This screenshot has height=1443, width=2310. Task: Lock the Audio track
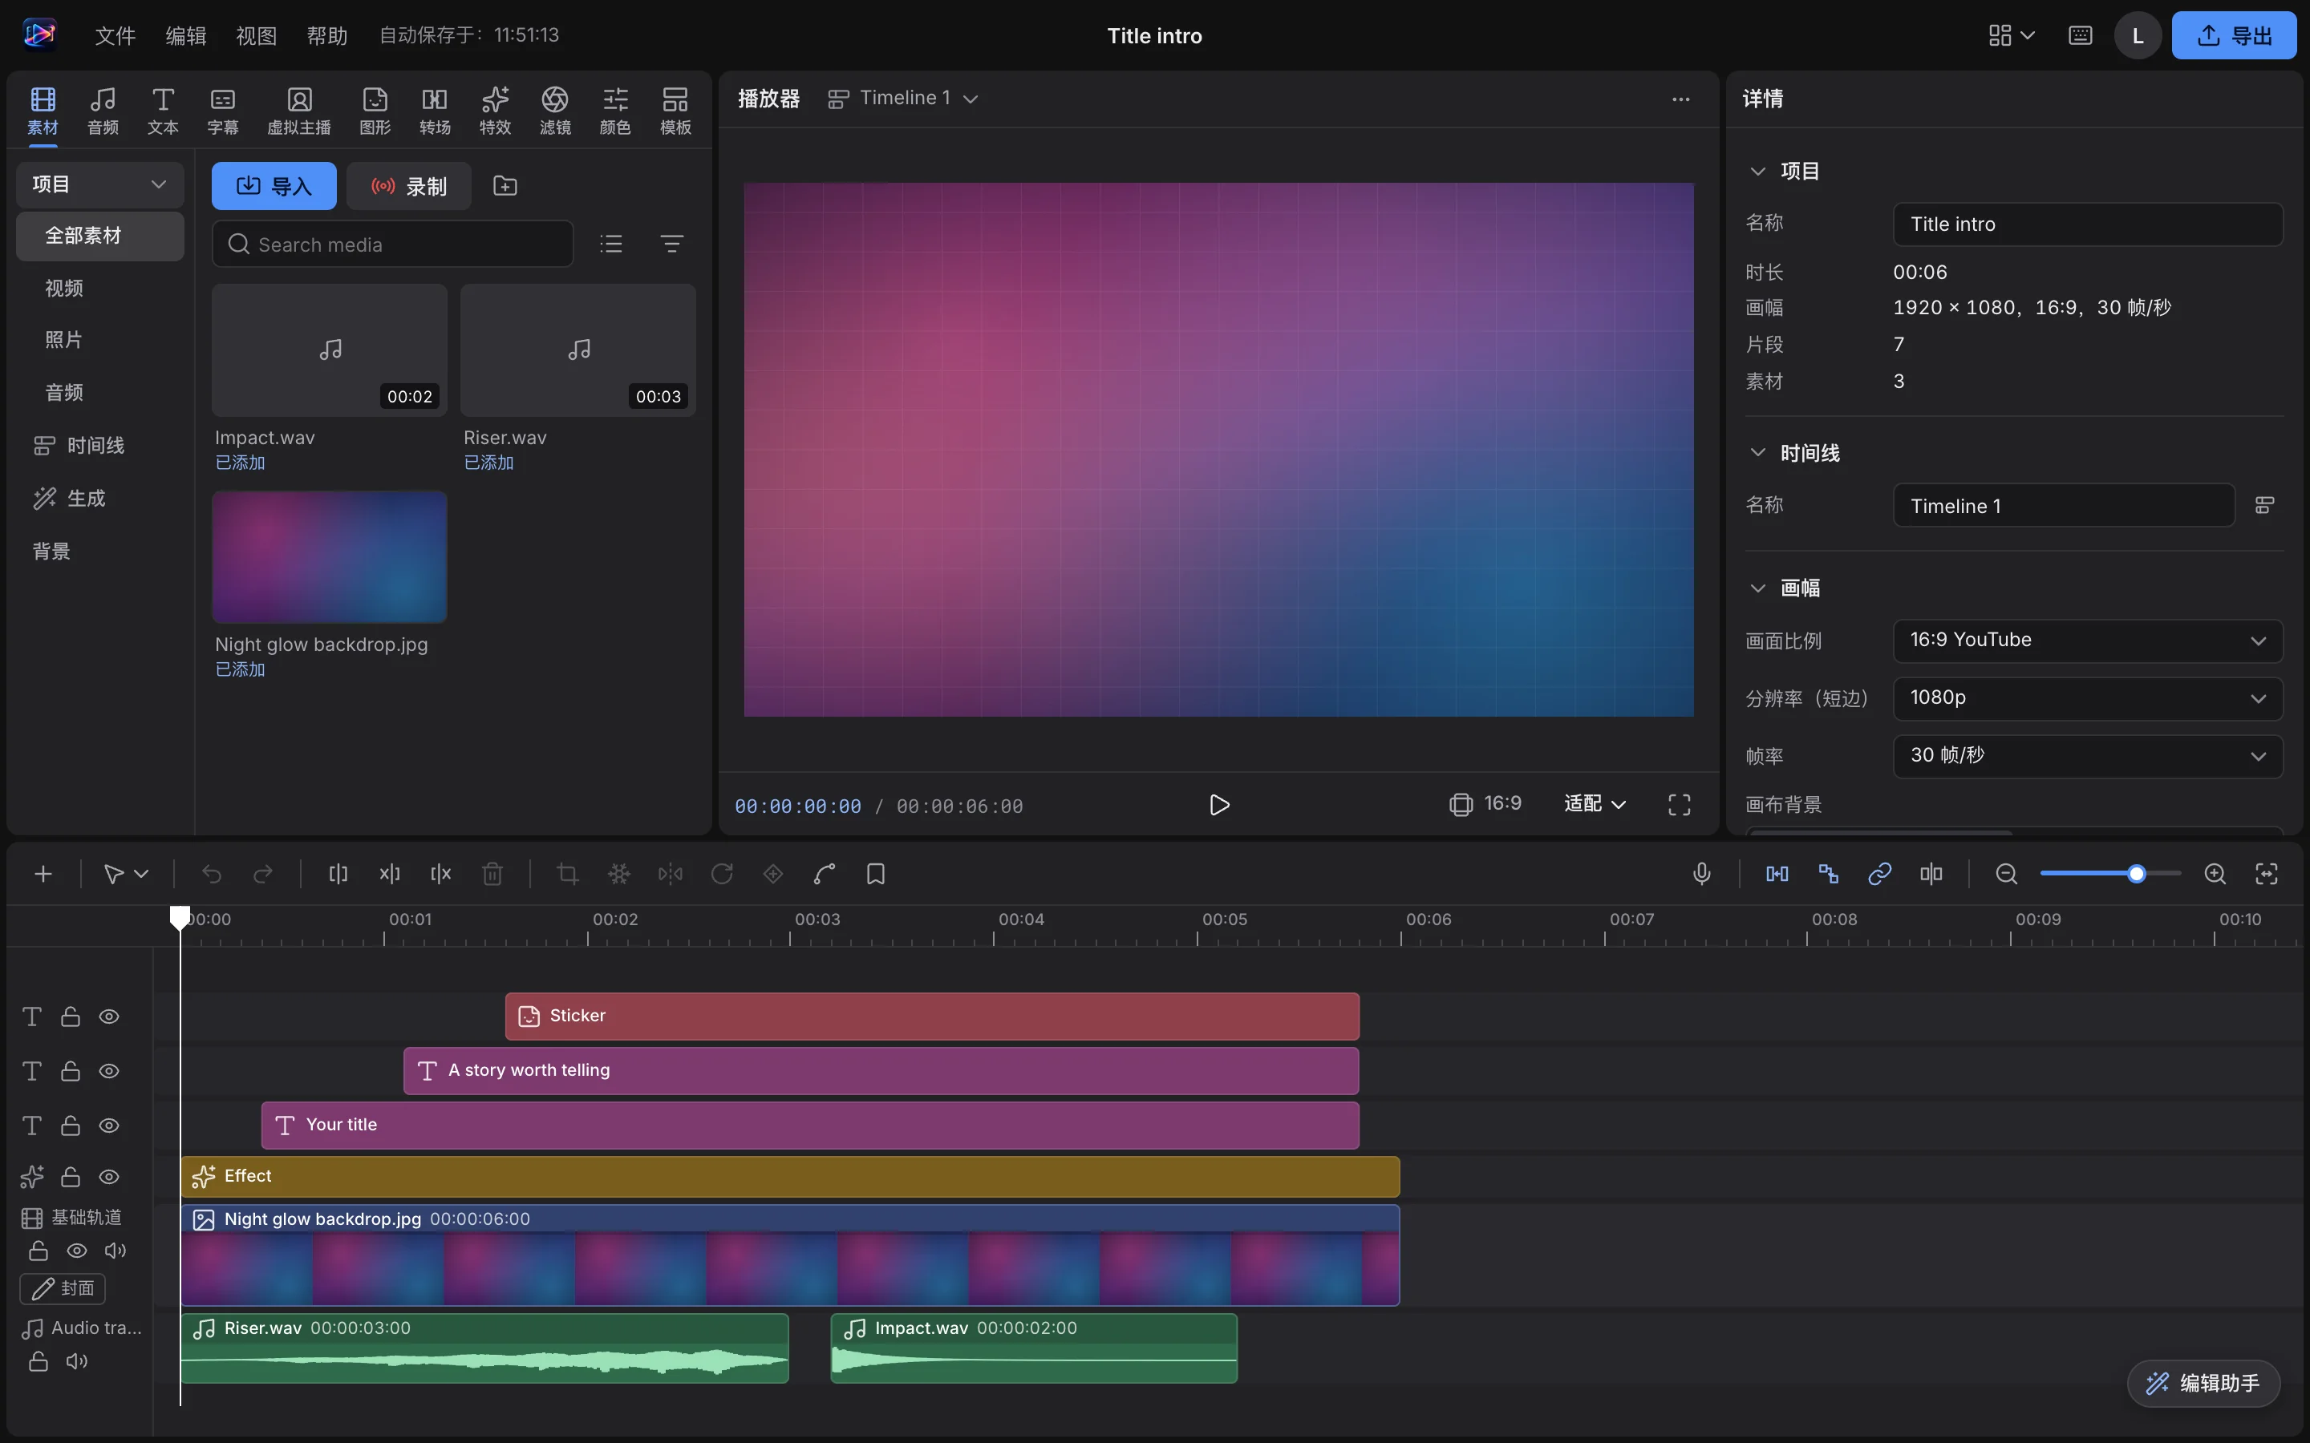pyautogui.click(x=38, y=1361)
